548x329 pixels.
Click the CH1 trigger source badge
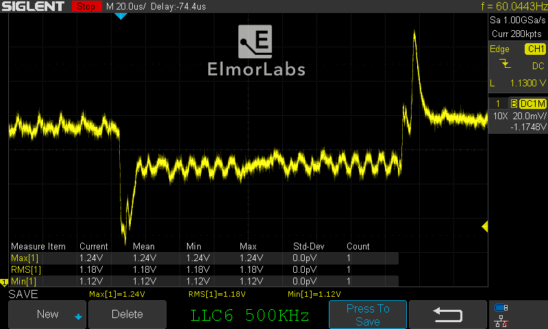click(536, 49)
